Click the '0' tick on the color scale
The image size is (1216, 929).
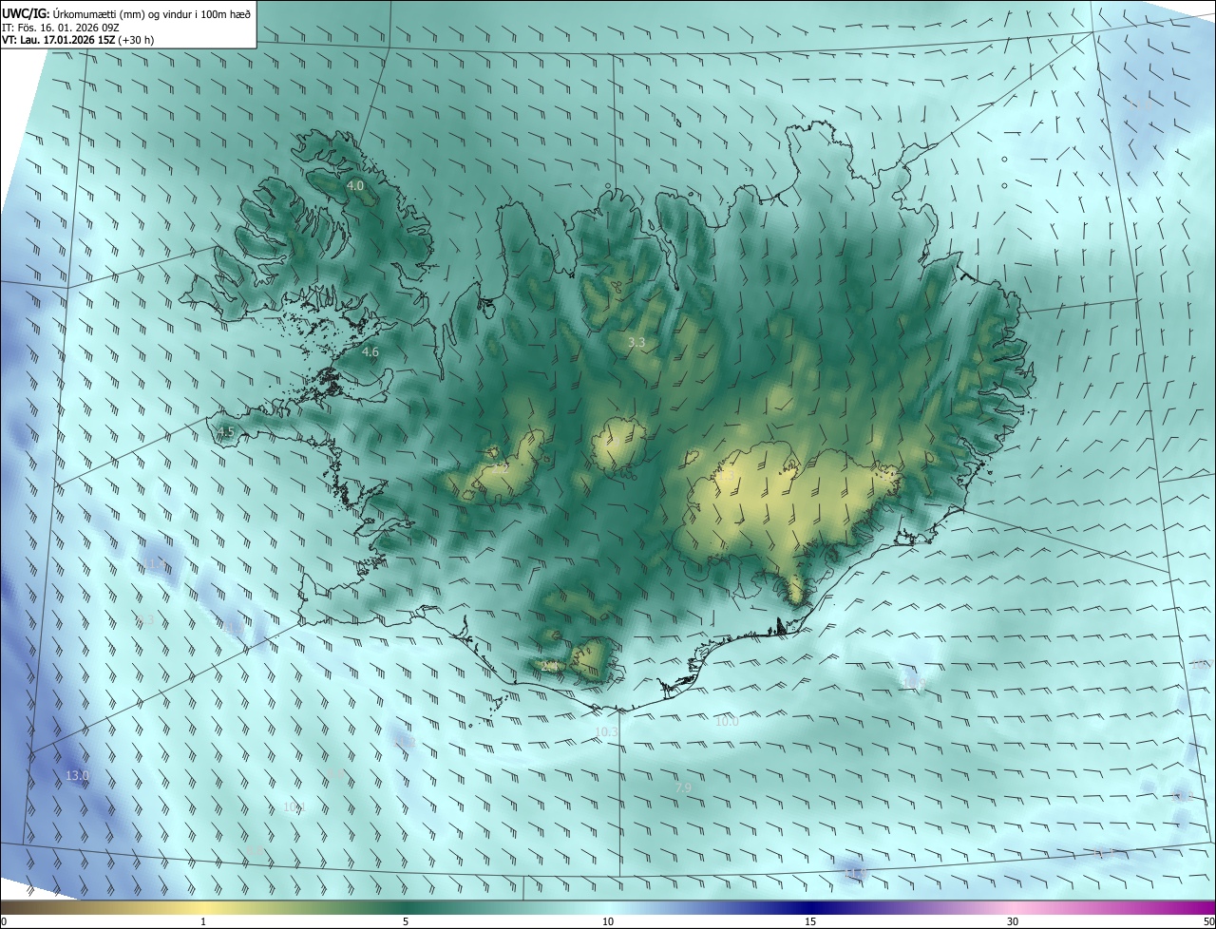pyautogui.click(x=4, y=921)
